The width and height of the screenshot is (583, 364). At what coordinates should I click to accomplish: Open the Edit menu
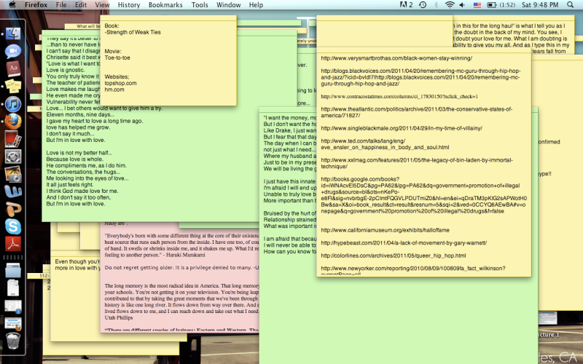pos(81,5)
